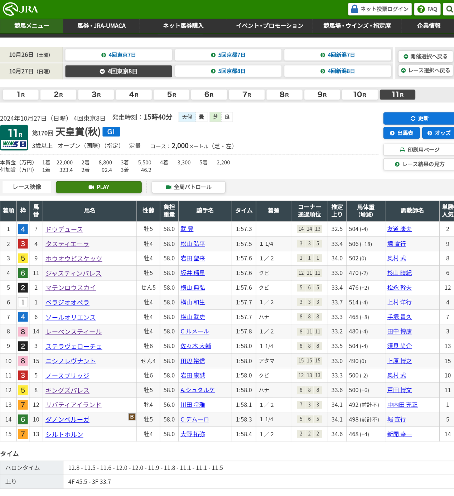Click the WIN5 badge icon
Screen dimensions: 454x496
pos(14,144)
